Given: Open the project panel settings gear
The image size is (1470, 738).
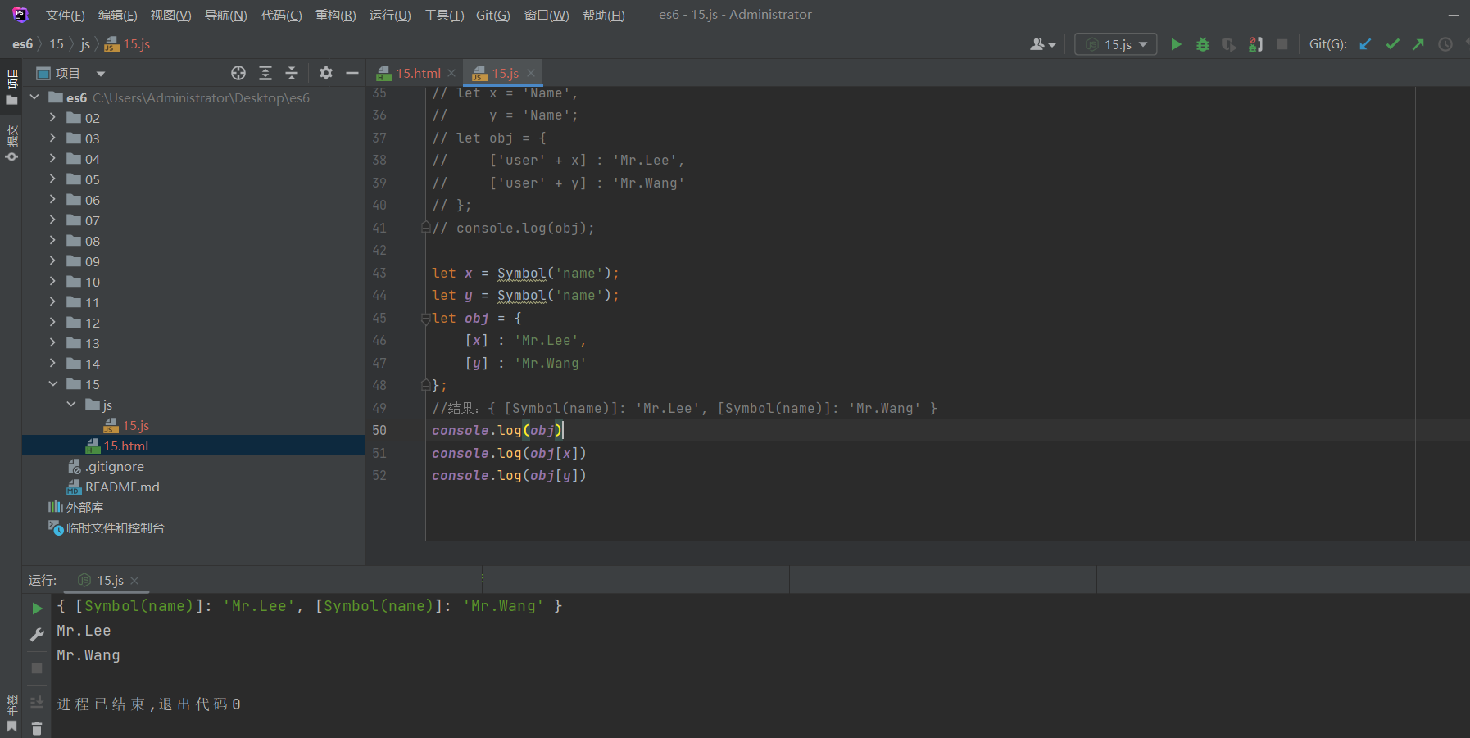Looking at the screenshot, I should (326, 73).
